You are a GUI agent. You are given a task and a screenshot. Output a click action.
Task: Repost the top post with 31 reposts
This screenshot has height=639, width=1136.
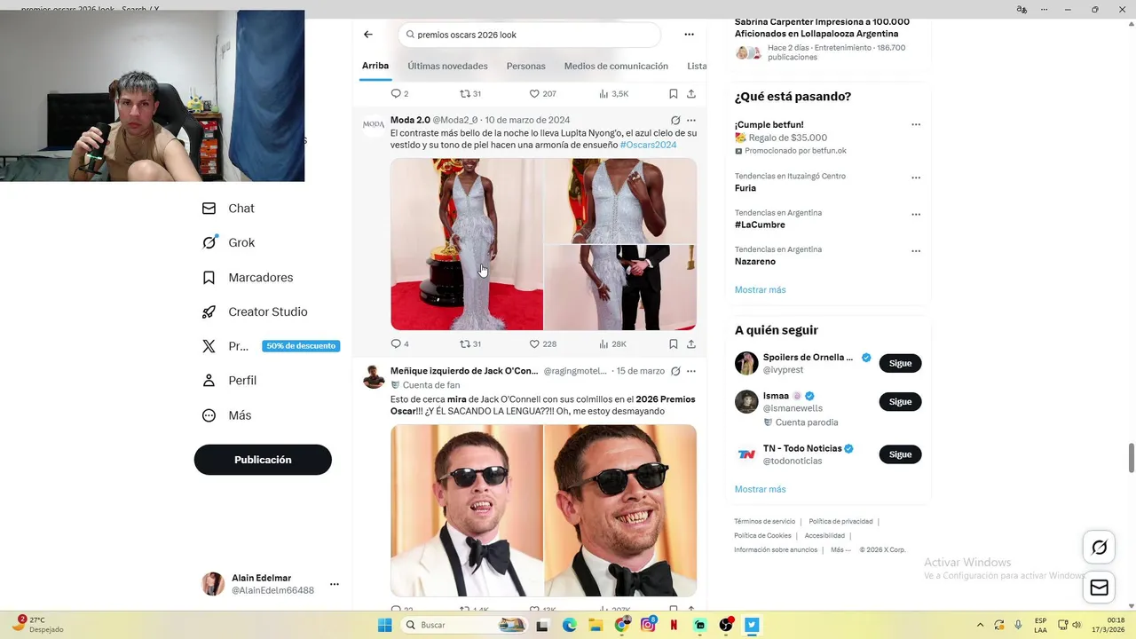tap(470, 93)
